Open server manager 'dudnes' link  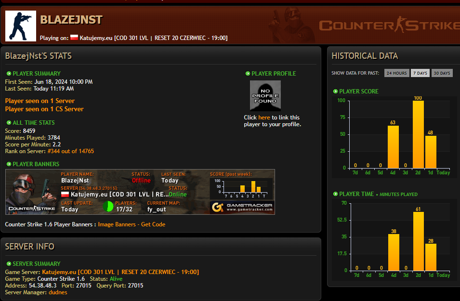(x=58, y=292)
